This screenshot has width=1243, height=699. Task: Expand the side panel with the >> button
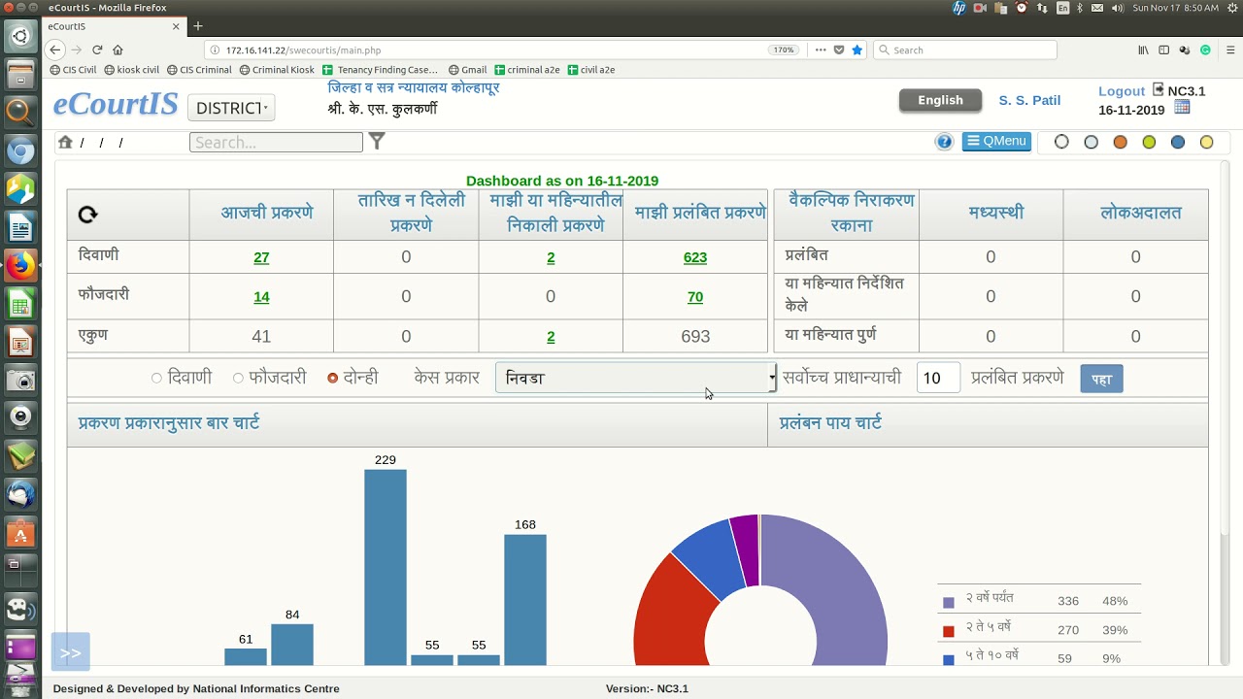click(x=71, y=652)
